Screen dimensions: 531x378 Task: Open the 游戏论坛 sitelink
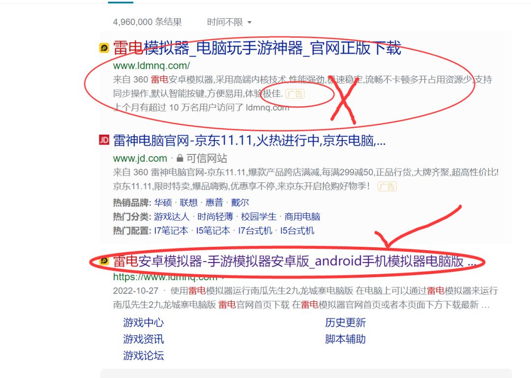tap(144, 356)
